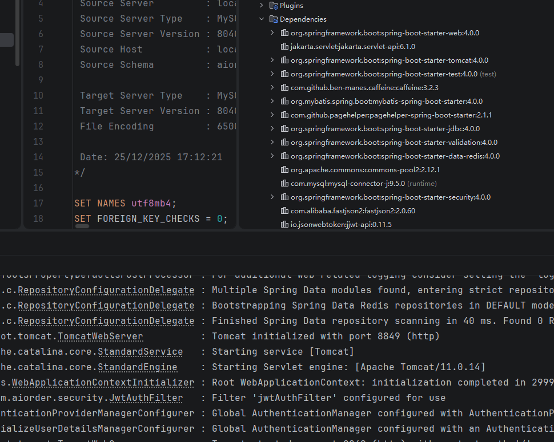The image size is (554, 442).
Task: Open WebApplicationContextInitializer class link
Action: (x=103, y=382)
